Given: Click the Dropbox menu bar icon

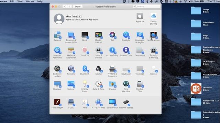Looking at the screenshot, I should (x=138, y=1).
